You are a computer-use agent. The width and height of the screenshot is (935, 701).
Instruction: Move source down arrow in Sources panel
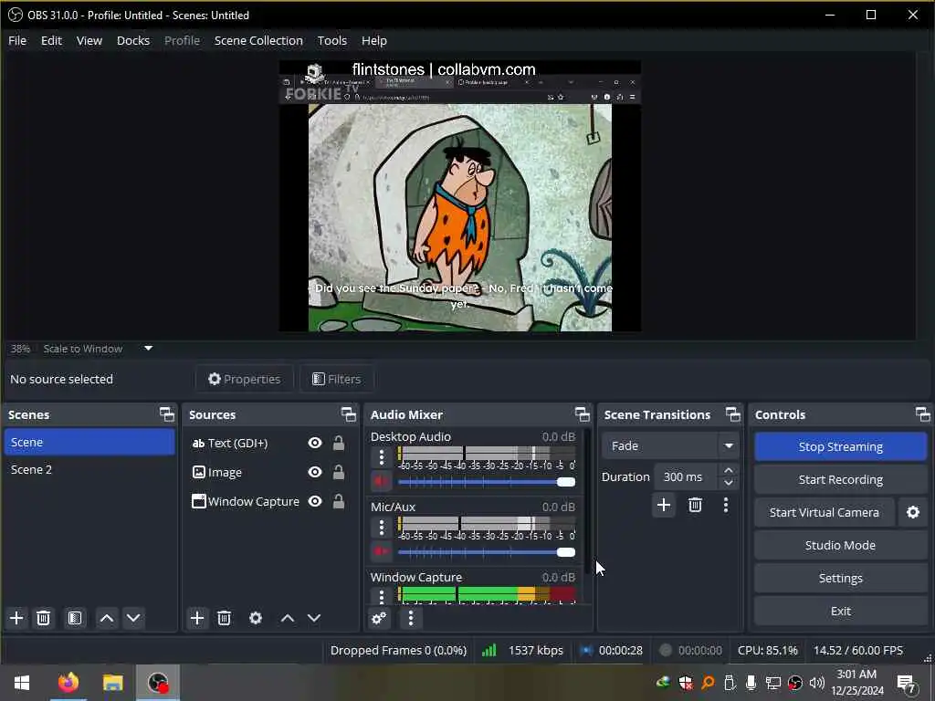pyautogui.click(x=314, y=618)
